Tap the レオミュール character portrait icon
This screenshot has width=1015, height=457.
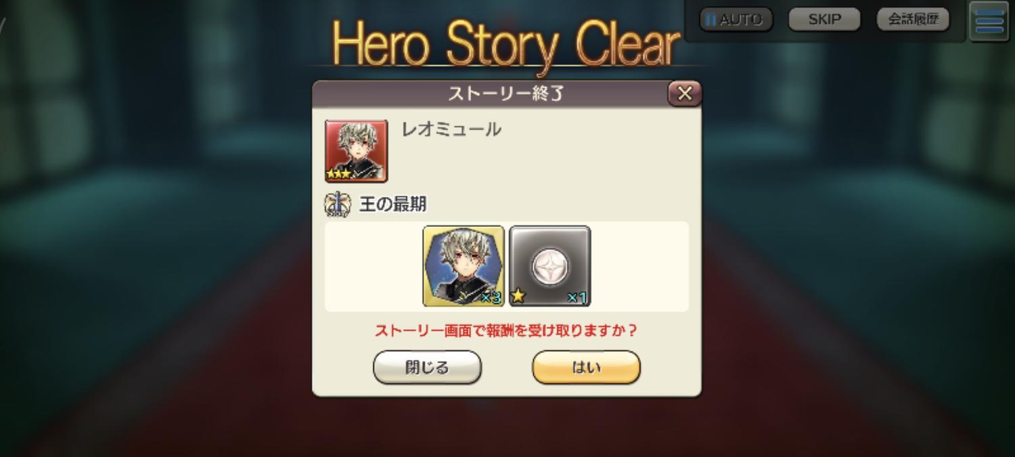click(x=356, y=151)
